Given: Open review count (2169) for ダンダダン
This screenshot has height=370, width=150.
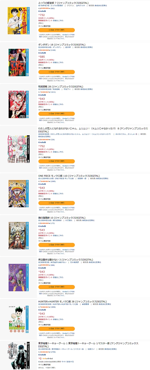Looking at the screenshot, I should coord(53,50).
